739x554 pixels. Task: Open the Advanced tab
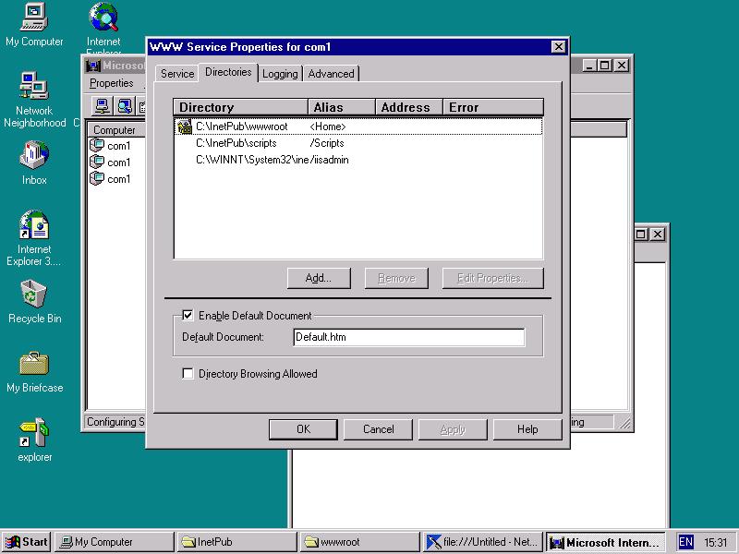coord(331,74)
